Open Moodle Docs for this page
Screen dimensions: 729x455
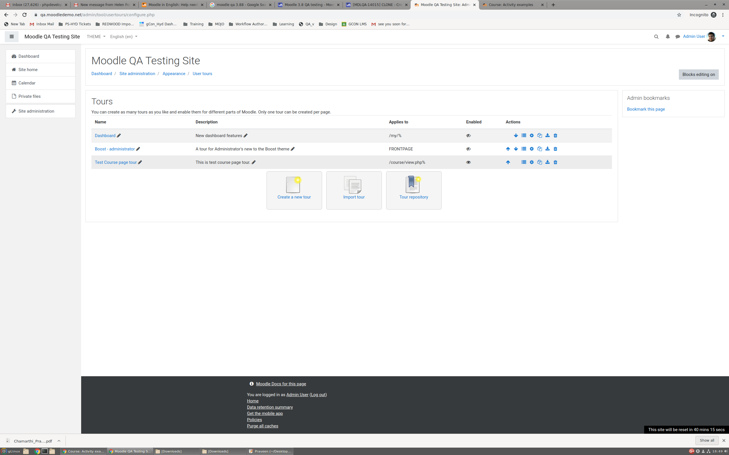coord(281,384)
